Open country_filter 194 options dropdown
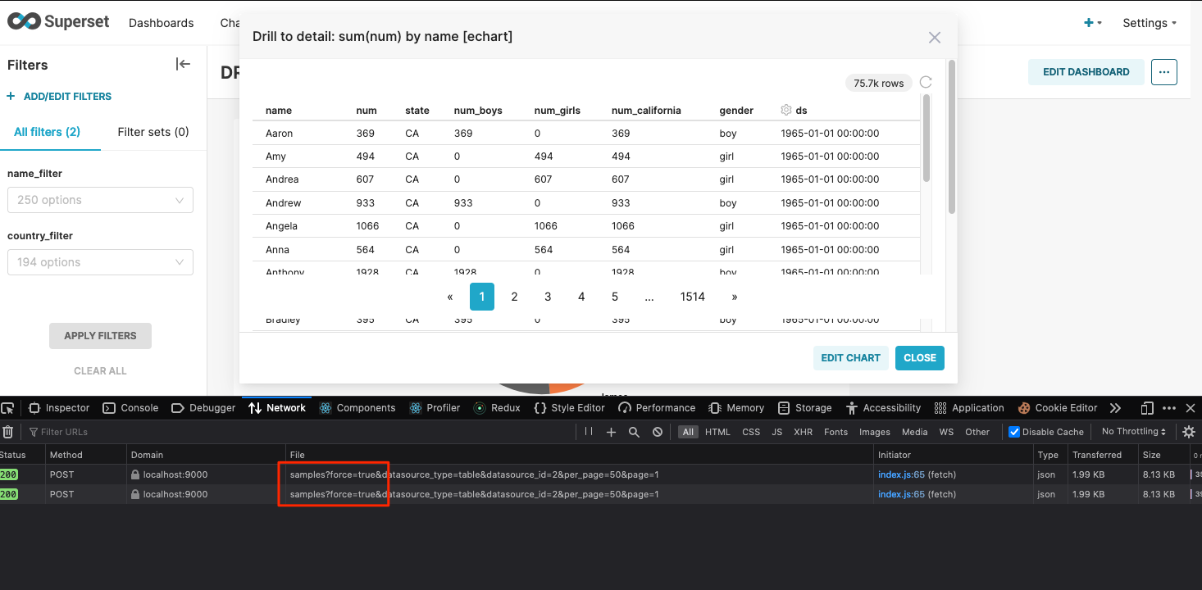The image size is (1202, 590). pos(100,262)
